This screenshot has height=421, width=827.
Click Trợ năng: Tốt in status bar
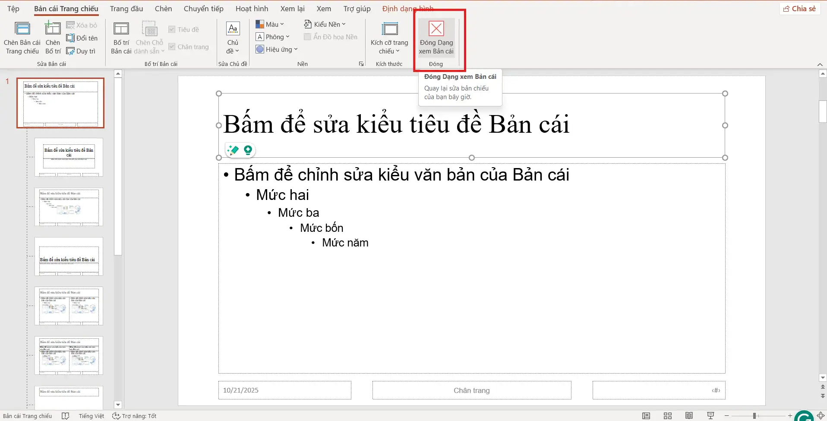pos(134,415)
